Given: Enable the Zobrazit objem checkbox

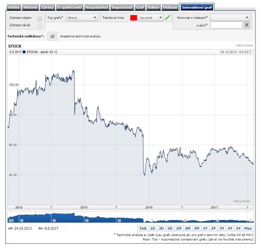Looking at the screenshot, I should pyautogui.click(x=40, y=18).
